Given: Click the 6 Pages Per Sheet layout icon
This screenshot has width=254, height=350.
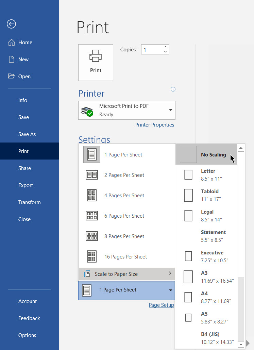Looking at the screenshot, I should point(92,216).
